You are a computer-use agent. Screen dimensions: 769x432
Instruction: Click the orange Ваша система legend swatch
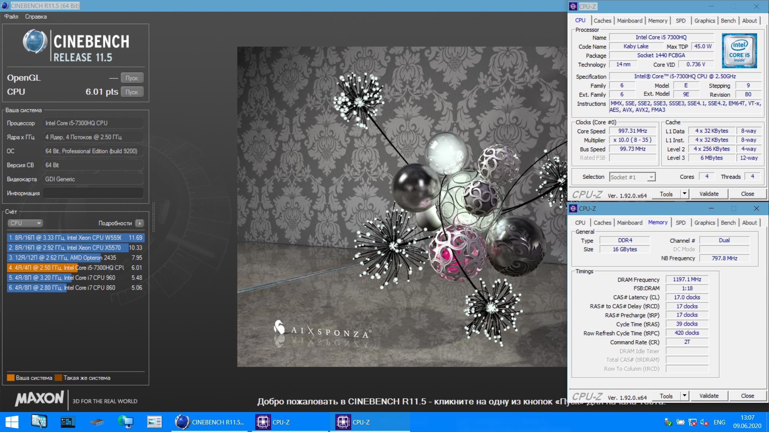pos(11,378)
